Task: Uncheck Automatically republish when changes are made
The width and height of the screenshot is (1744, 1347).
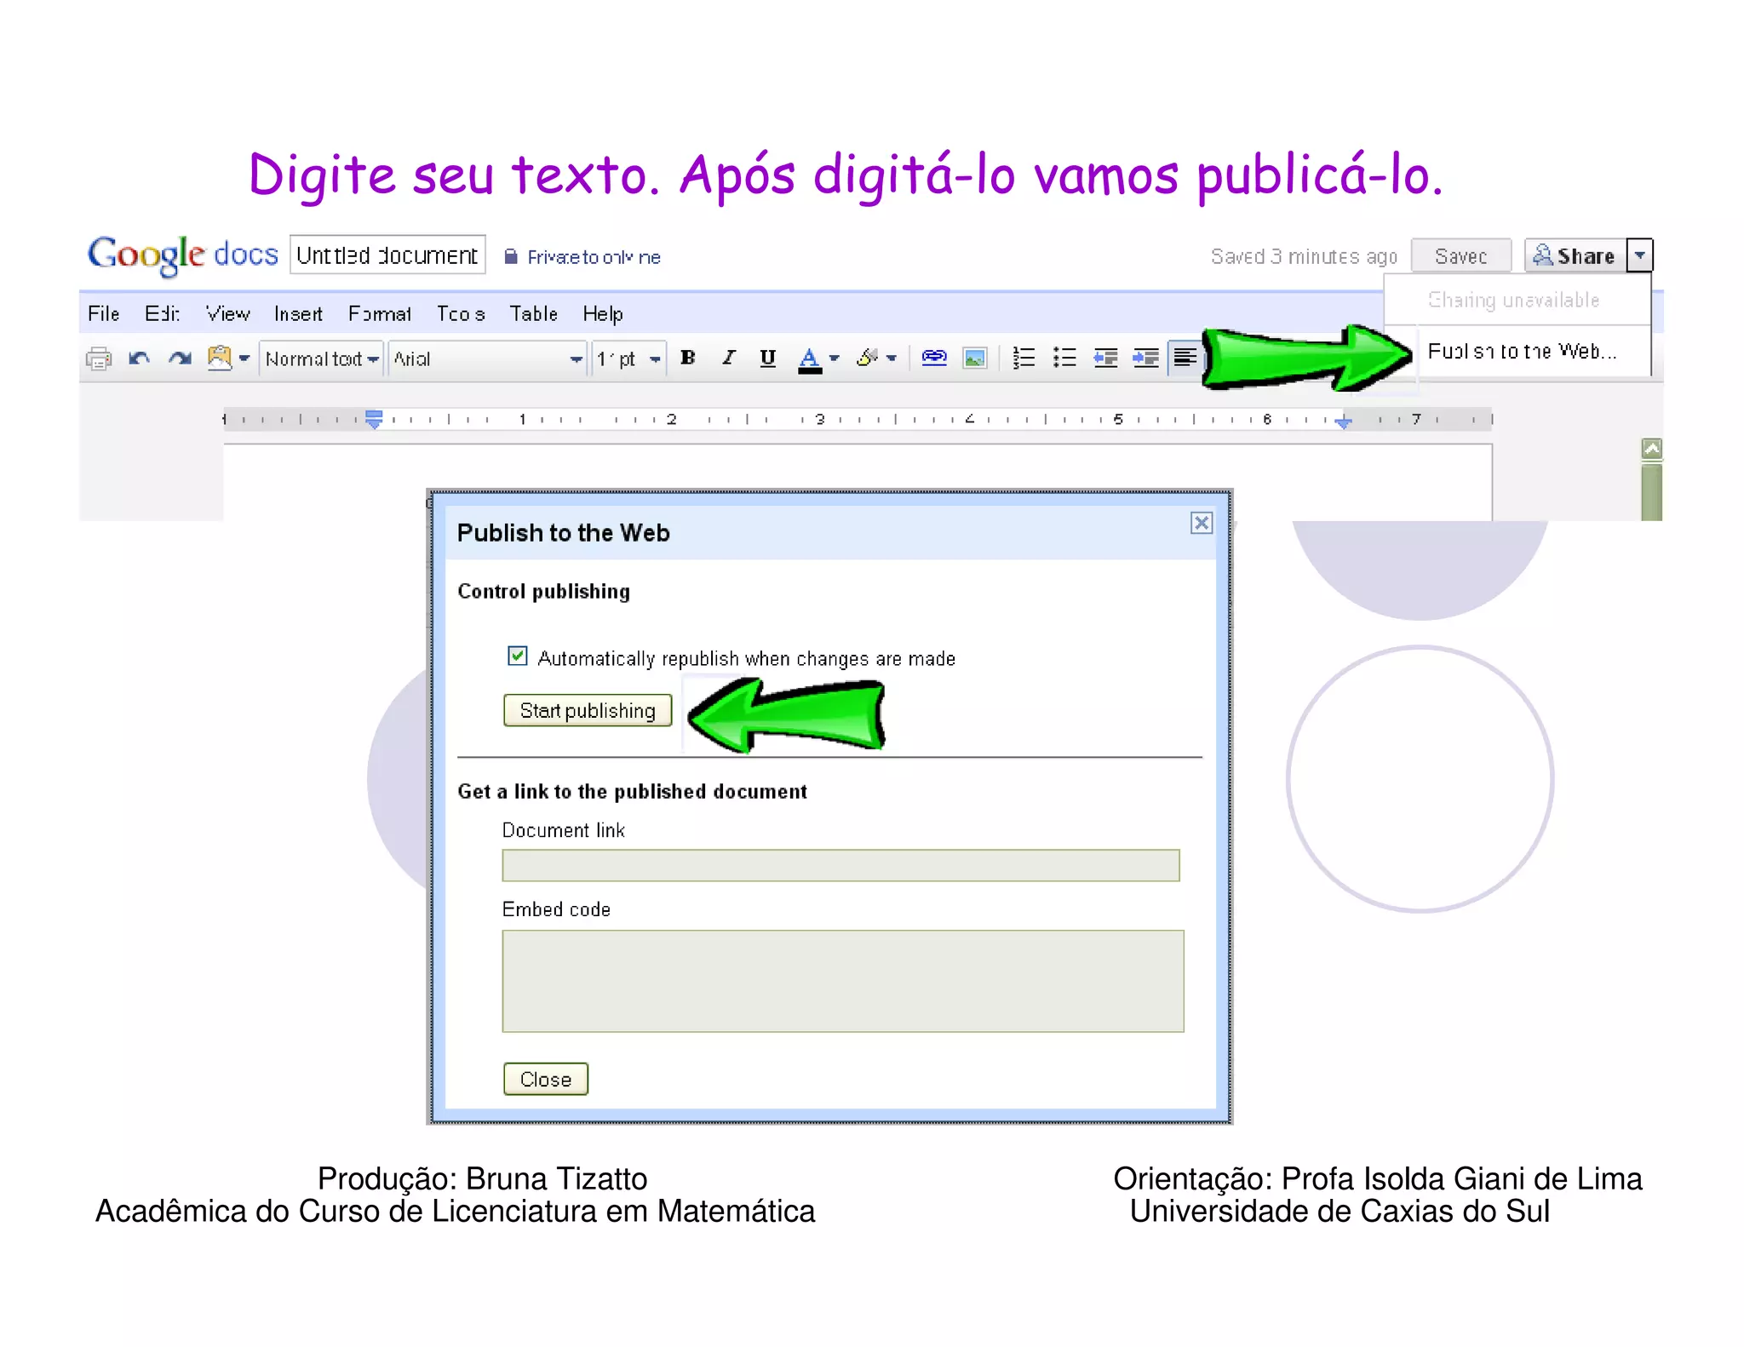Action: pyautogui.click(x=517, y=656)
